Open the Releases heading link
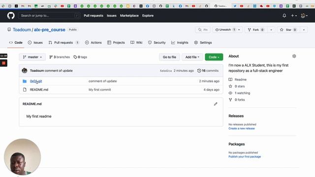This screenshot has height=177, width=315. pyautogui.click(x=236, y=116)
